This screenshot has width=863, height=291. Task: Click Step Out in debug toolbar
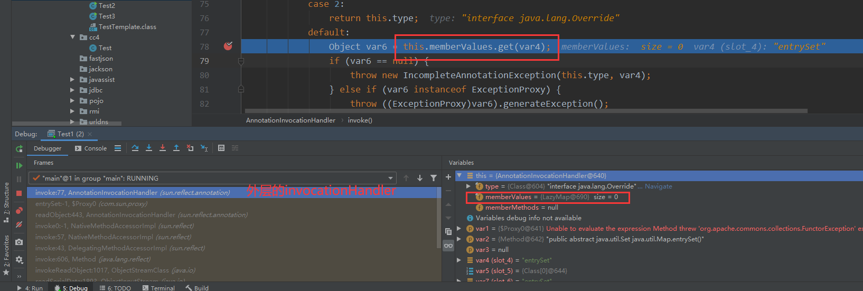coord(176,148)
